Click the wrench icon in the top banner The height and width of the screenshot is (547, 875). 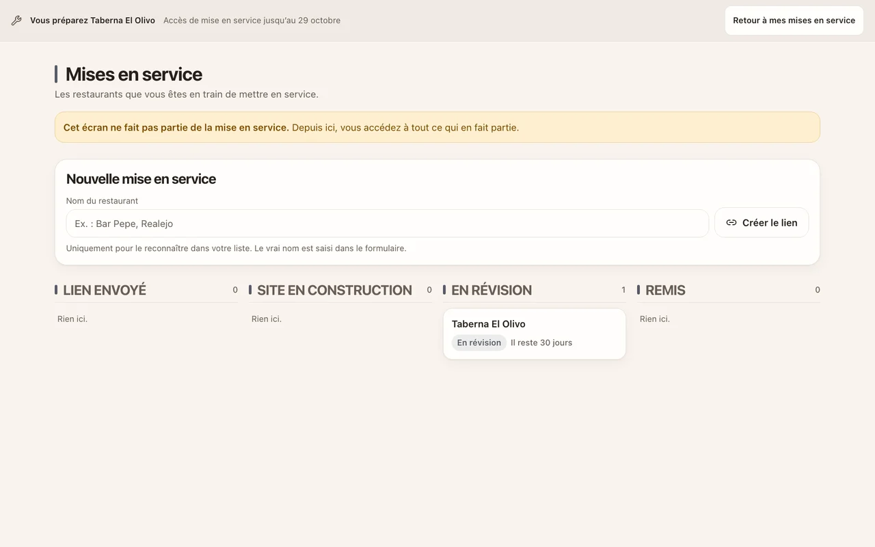pos(16,21)
